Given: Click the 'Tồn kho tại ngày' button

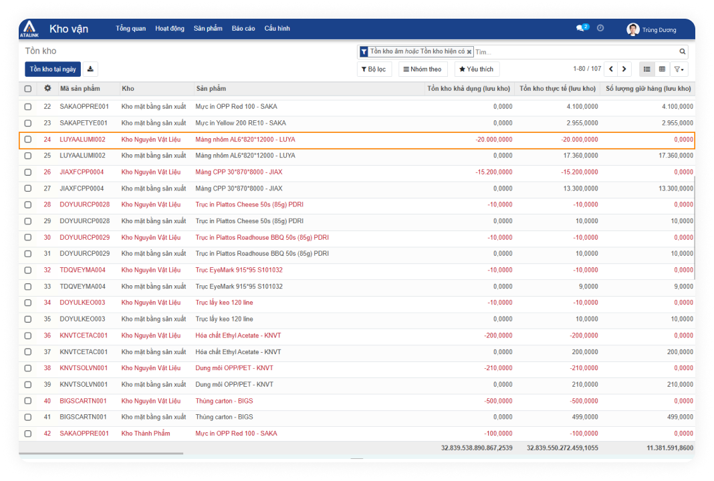Looking at the screenshot, I should 53,69.
